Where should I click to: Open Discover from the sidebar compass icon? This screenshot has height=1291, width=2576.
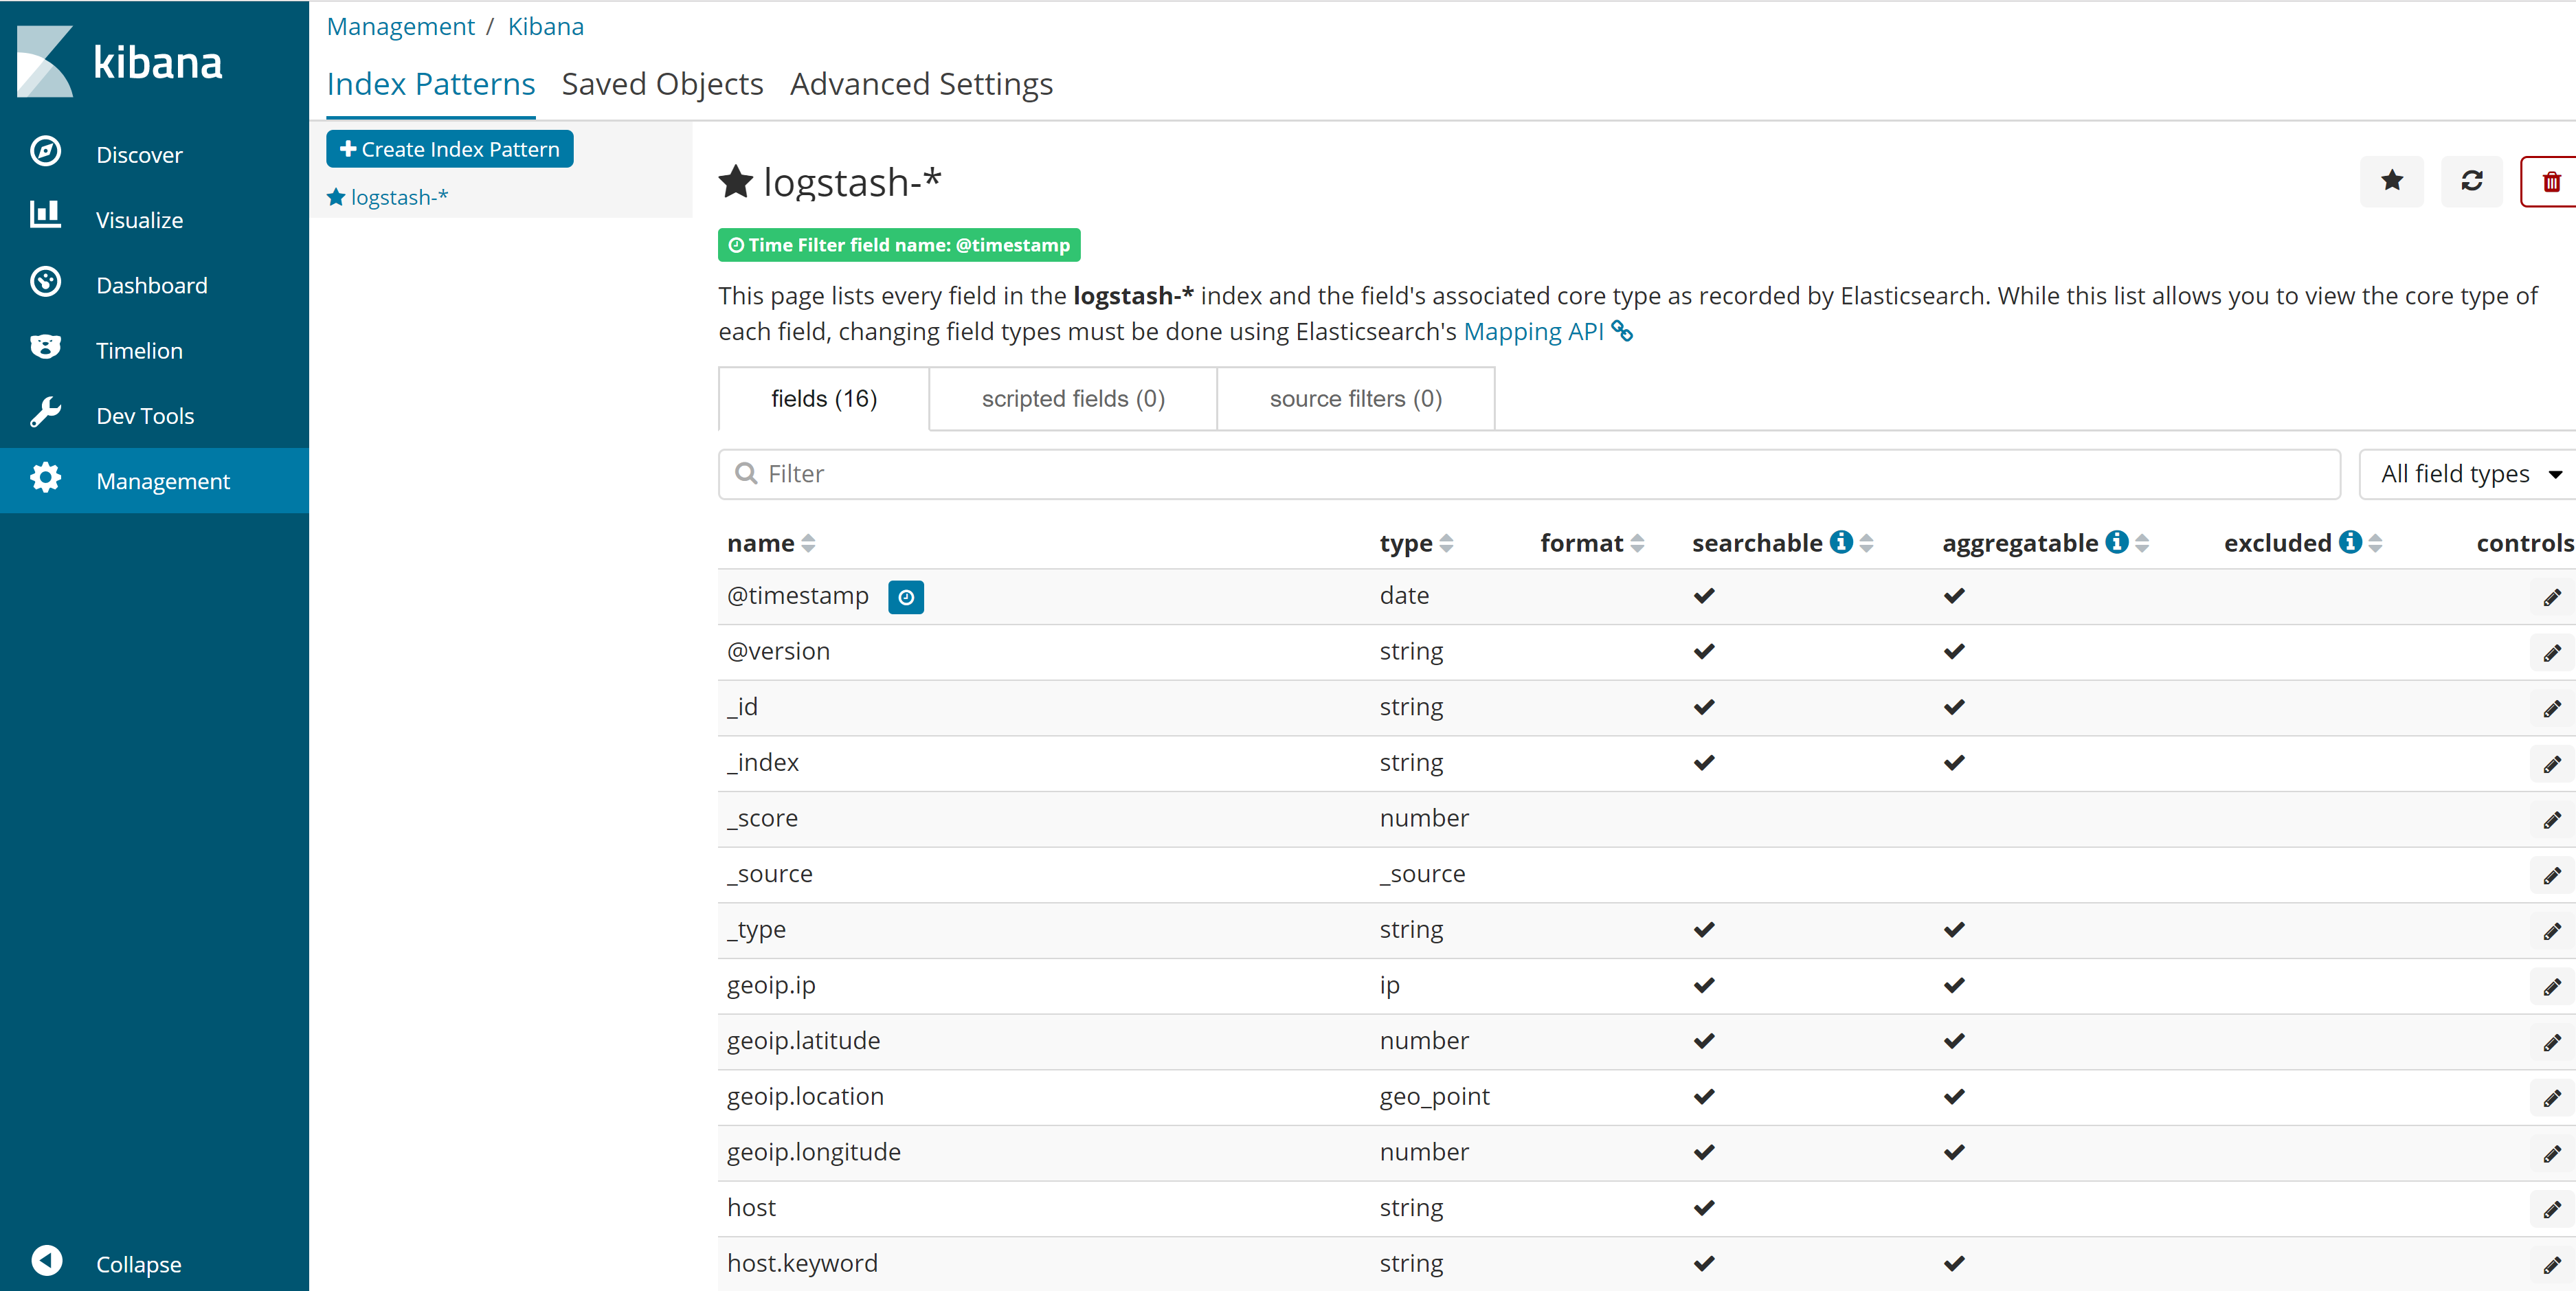click(x=46, y=152)
